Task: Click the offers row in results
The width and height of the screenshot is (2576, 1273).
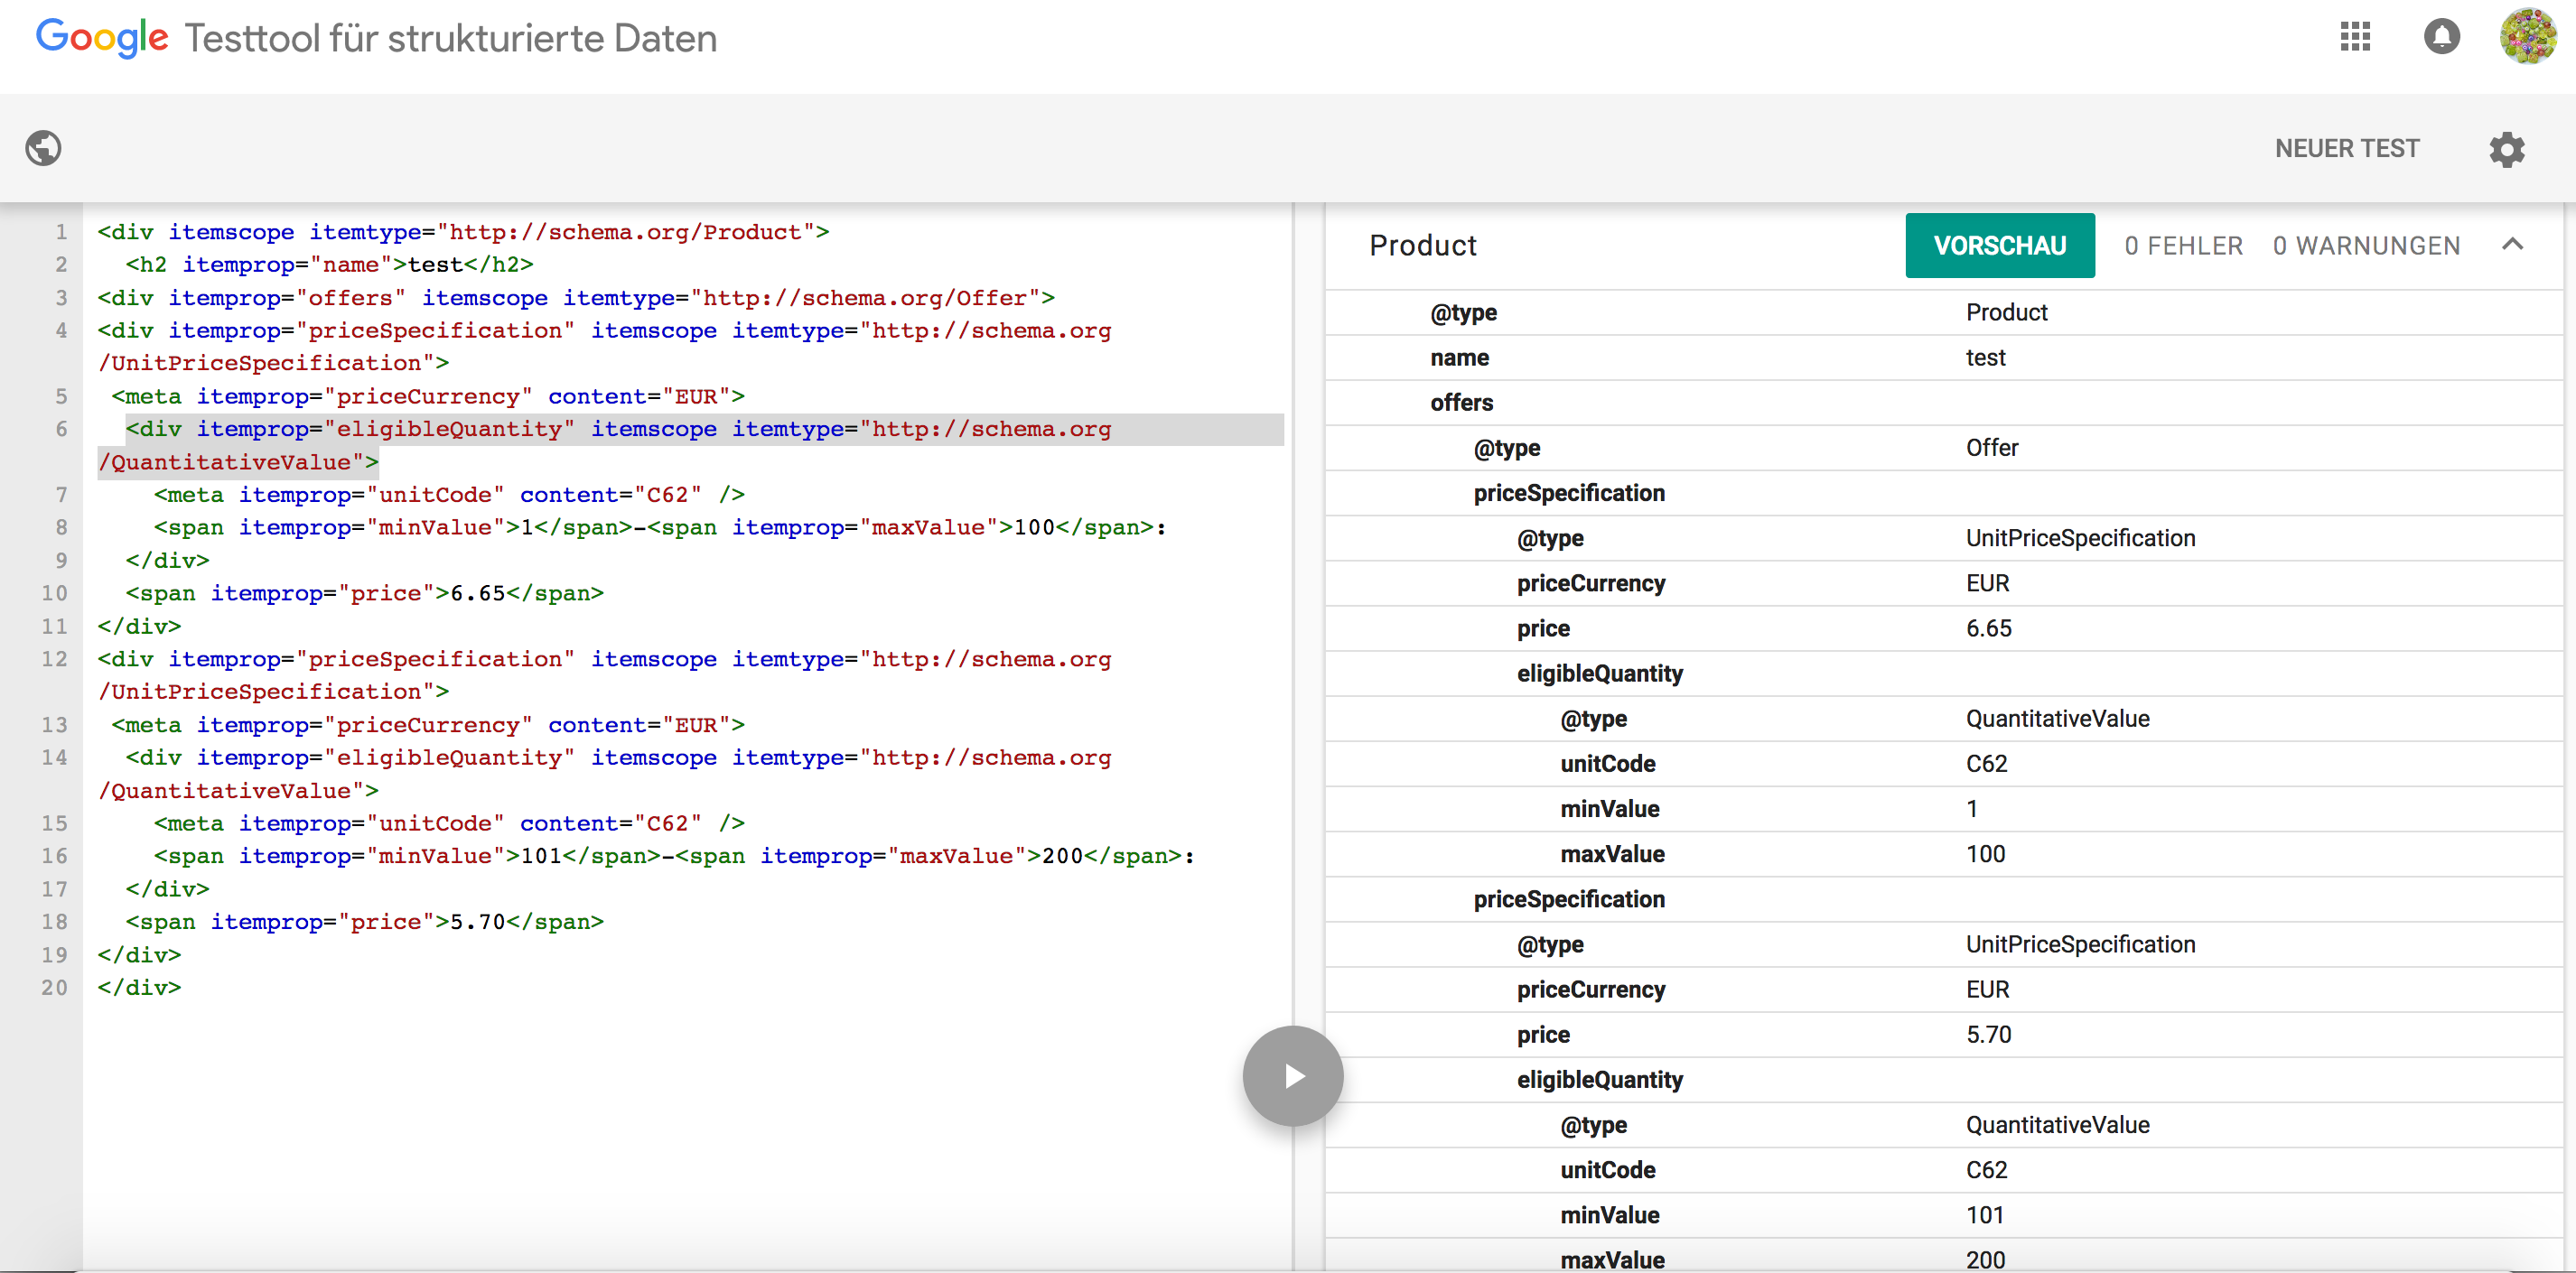Action: tap(1461, 403)
